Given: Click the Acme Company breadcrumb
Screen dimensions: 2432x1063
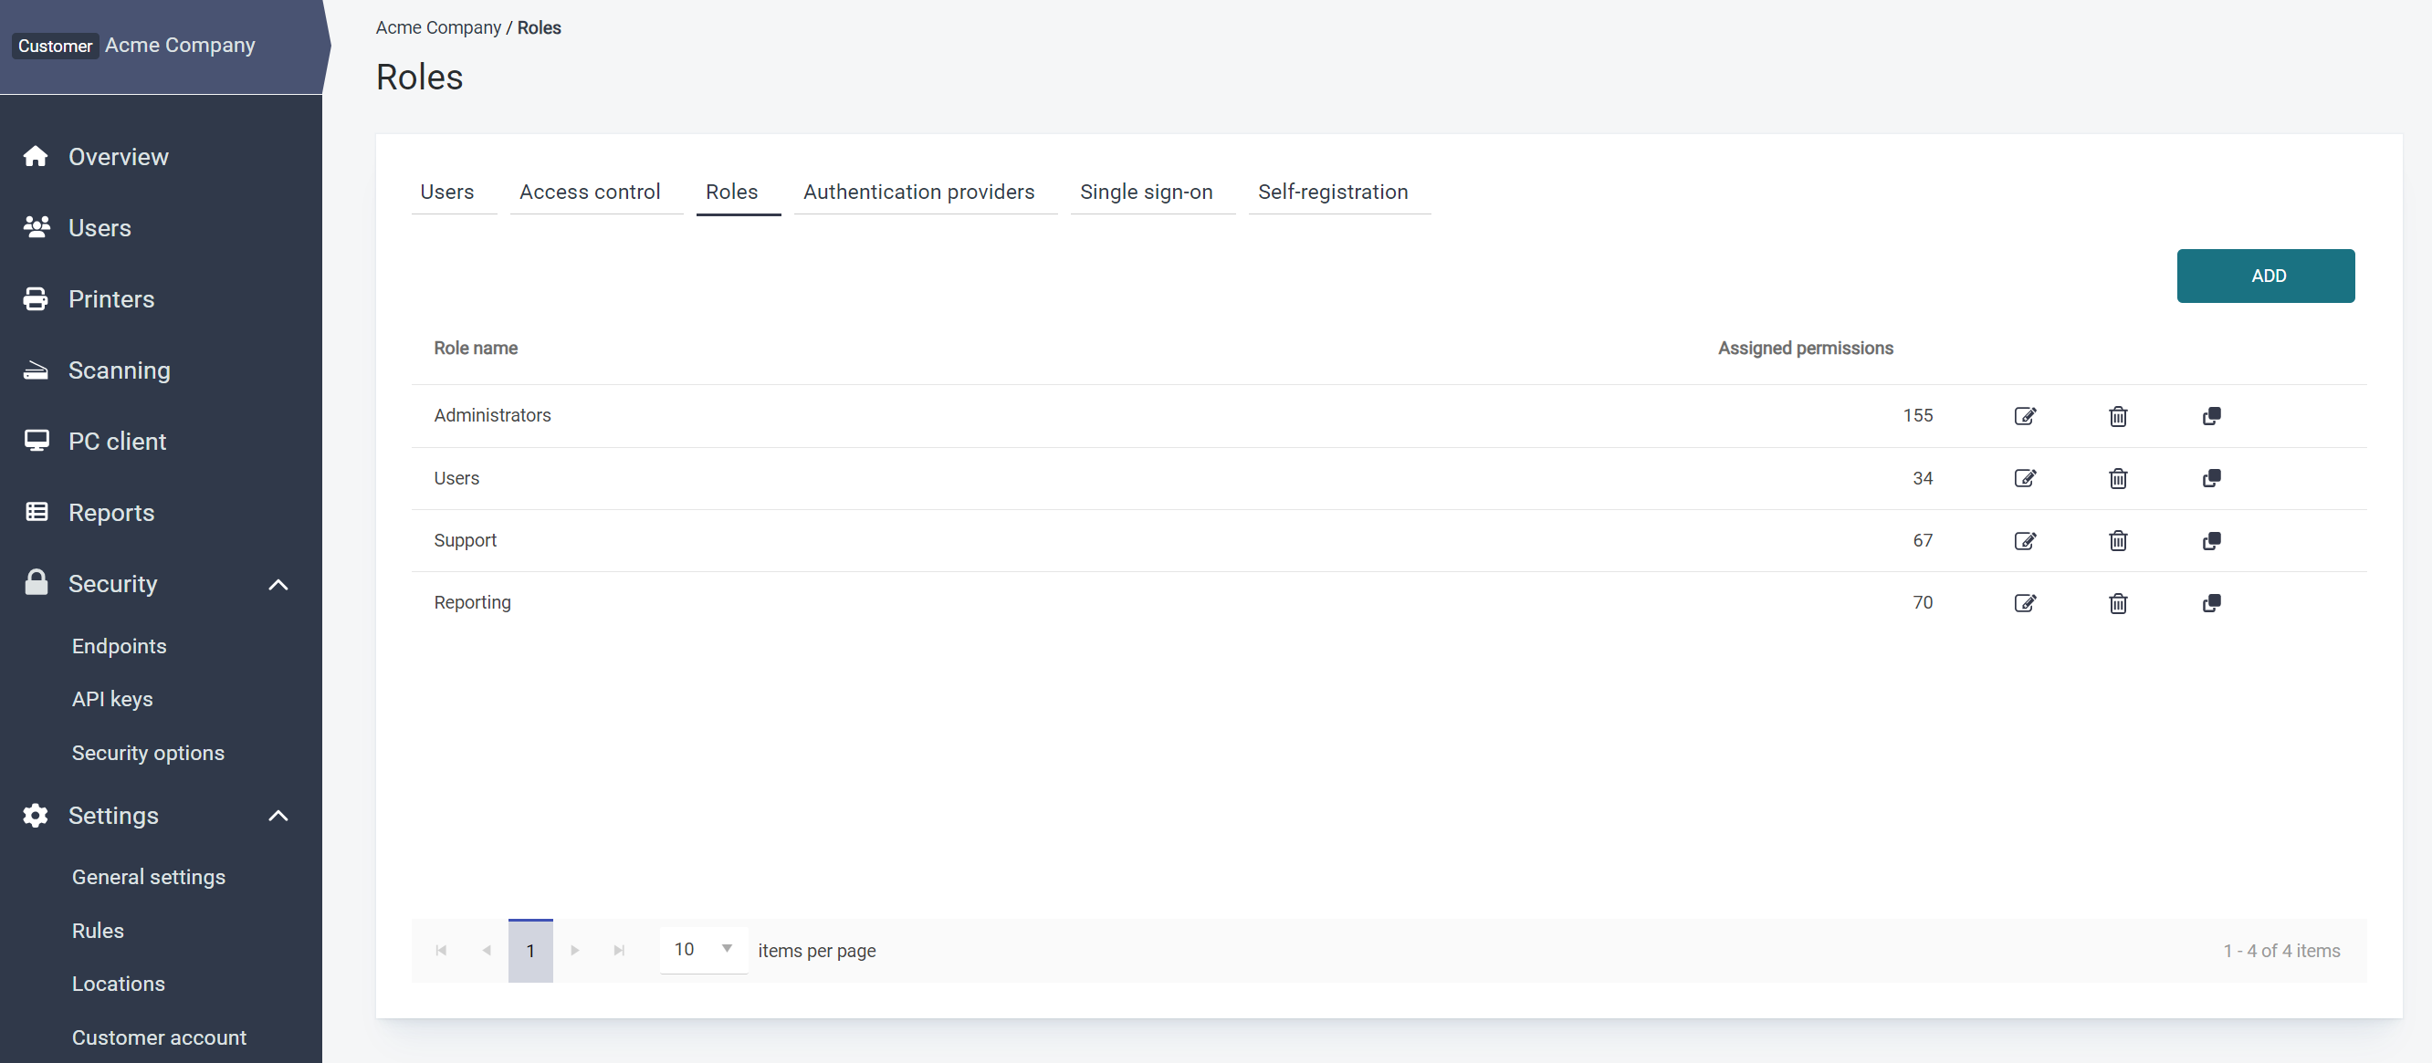Looking at the screenshot, I should (438, 27).
